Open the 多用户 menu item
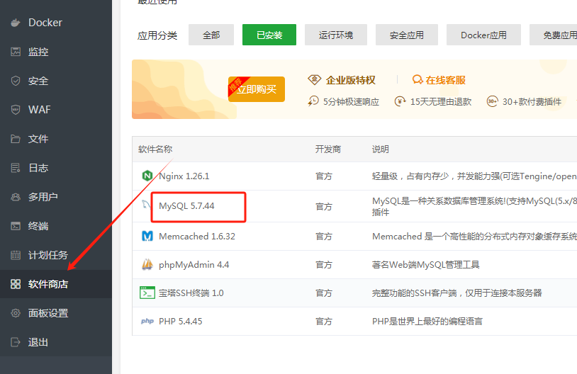Viewport: 577px width, 374px height. click(x=56, y=197)
